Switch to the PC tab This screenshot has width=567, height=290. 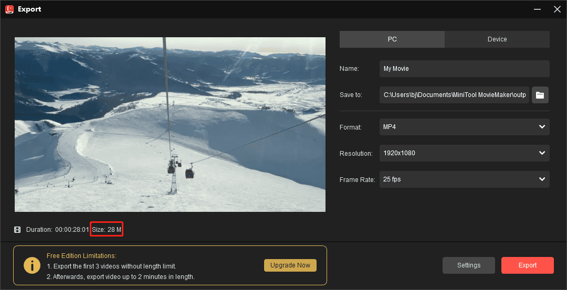tap(392, 39)
